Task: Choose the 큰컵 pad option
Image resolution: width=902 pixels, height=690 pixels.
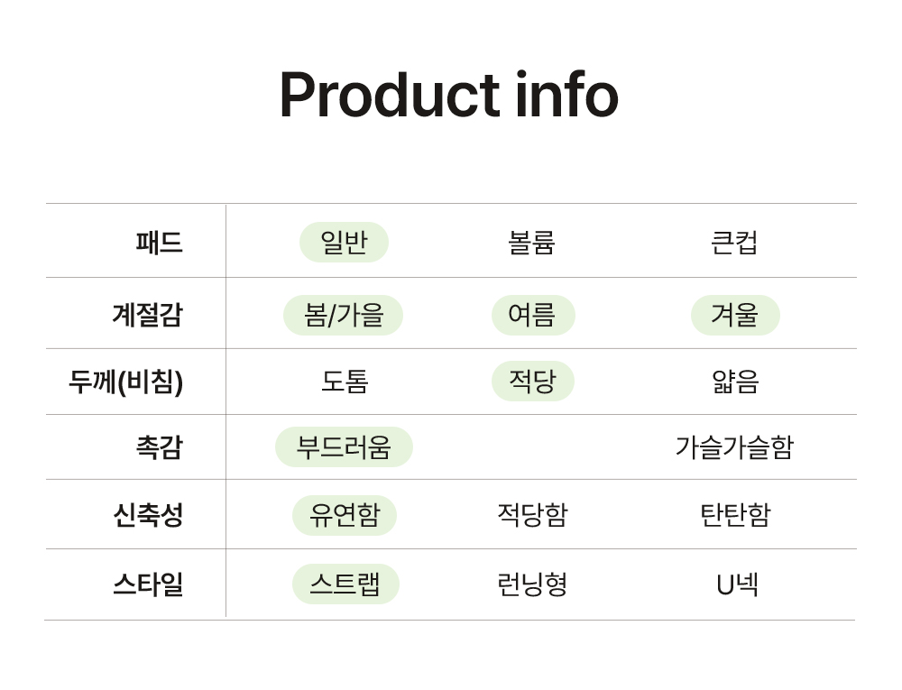Action: click(x=734, y=243)
